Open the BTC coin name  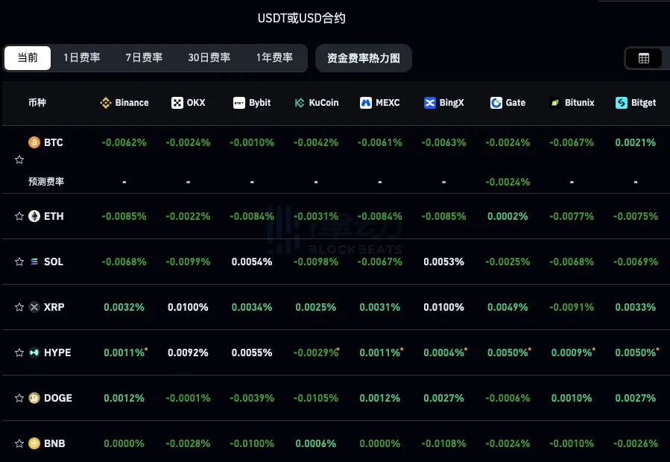coord(54,142)
